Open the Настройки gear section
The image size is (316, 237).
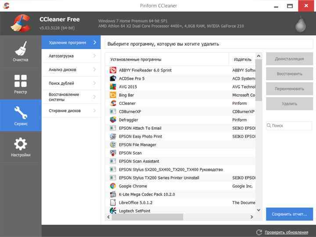[x=21, y=147]
